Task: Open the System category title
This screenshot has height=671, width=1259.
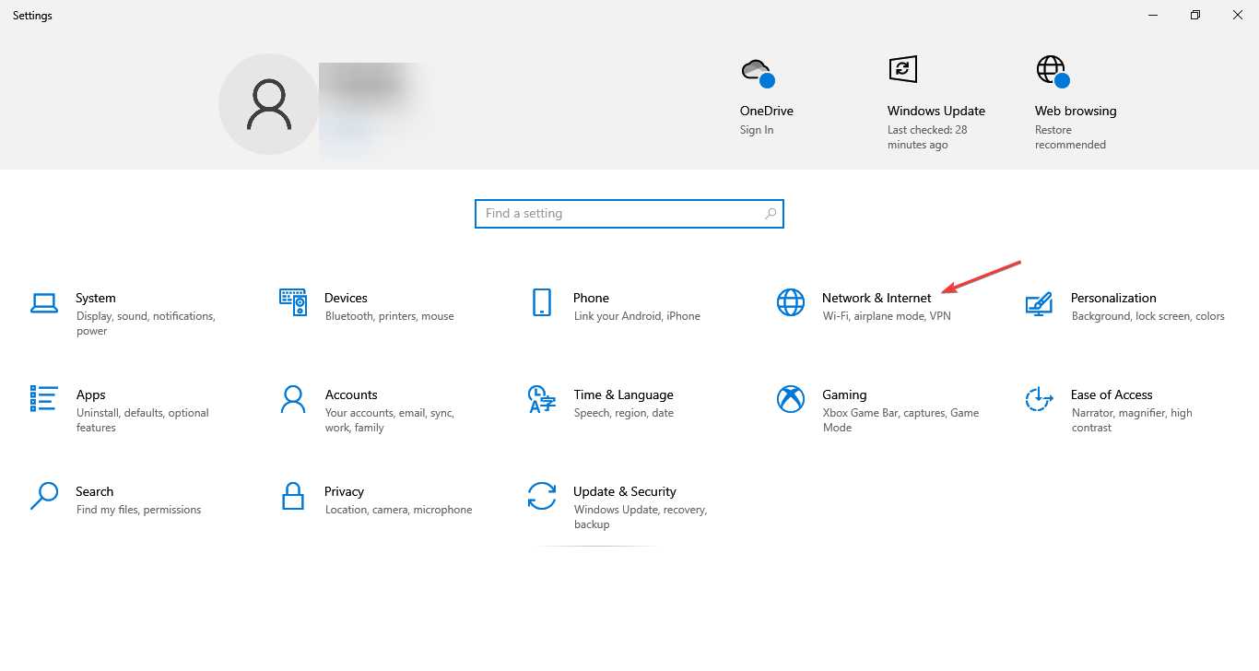Action: (x=96, y=298)
